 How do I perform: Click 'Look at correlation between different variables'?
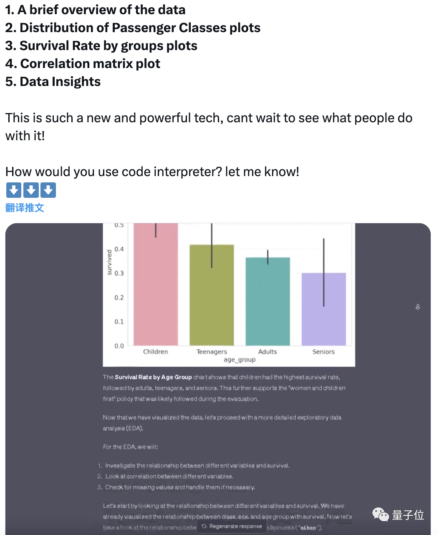coord(169,476)
